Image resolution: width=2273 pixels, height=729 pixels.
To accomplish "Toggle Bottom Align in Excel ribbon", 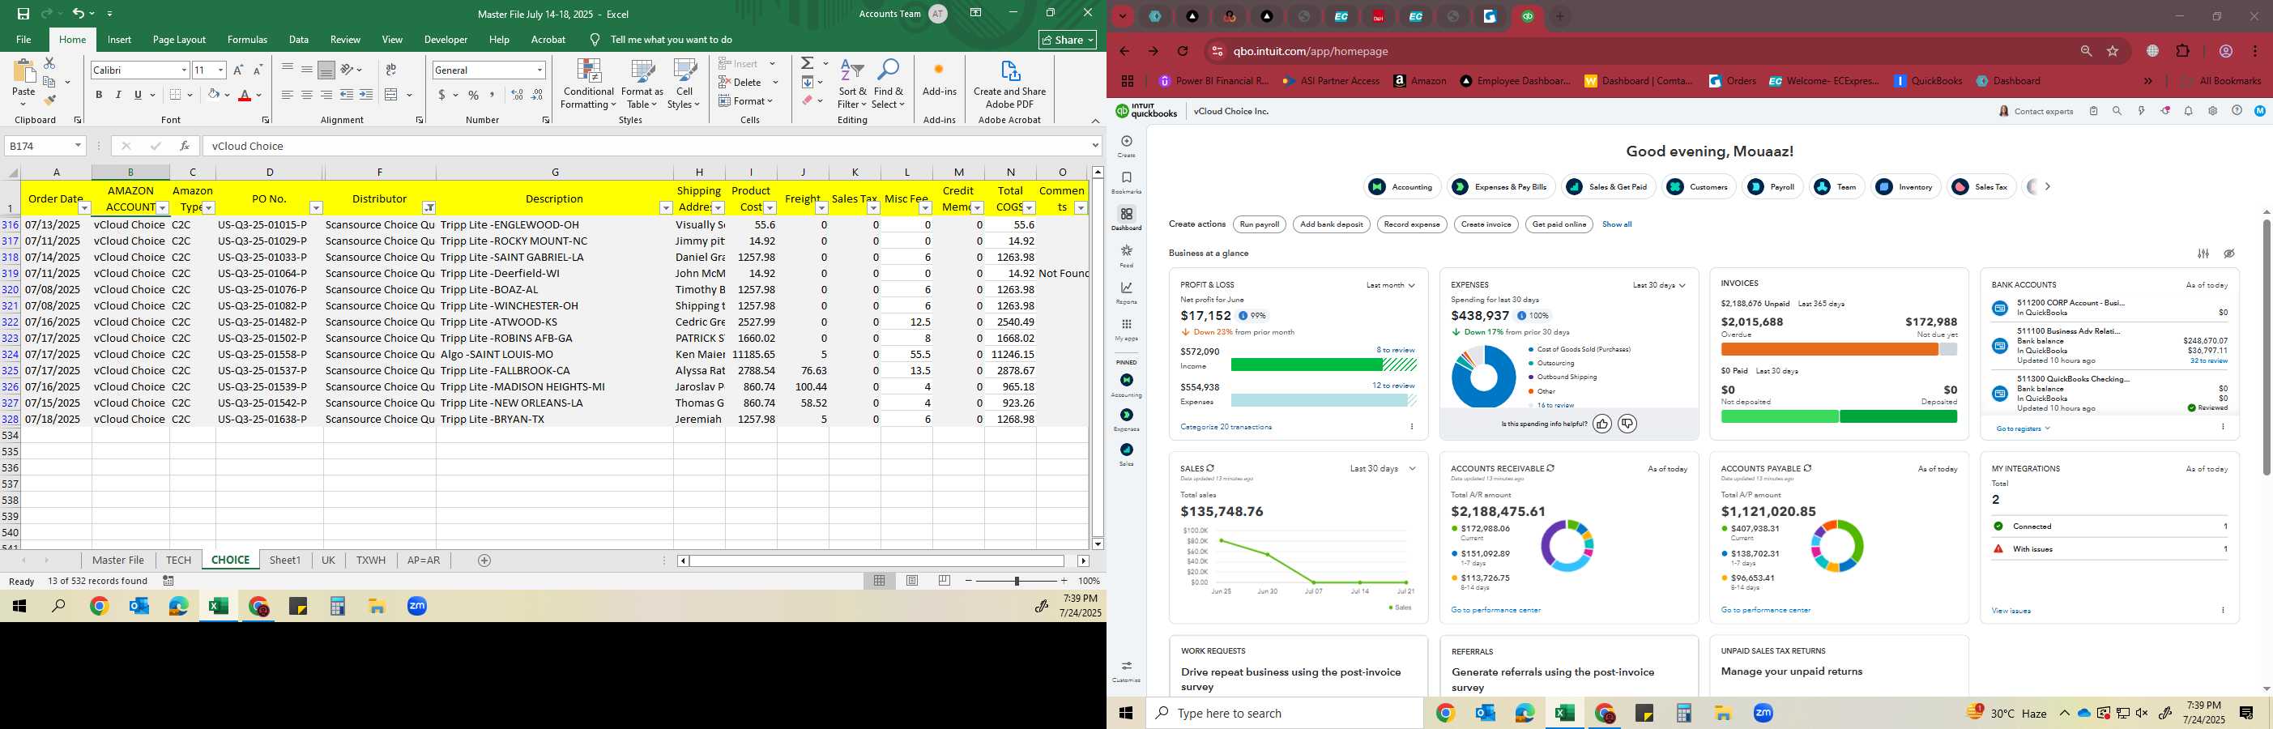I will 326,70.
